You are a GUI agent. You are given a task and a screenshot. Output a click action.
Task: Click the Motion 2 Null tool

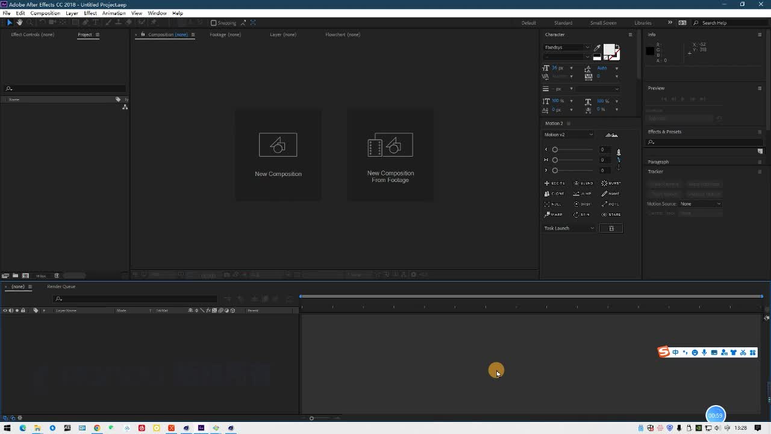click(x=553, y=204)
